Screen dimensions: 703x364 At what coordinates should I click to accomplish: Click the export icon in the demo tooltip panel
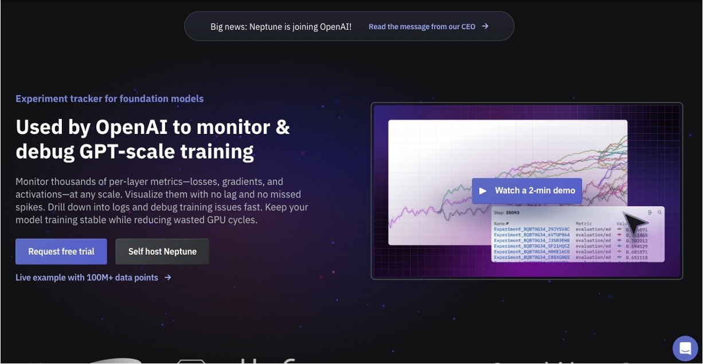coord(650,212)
